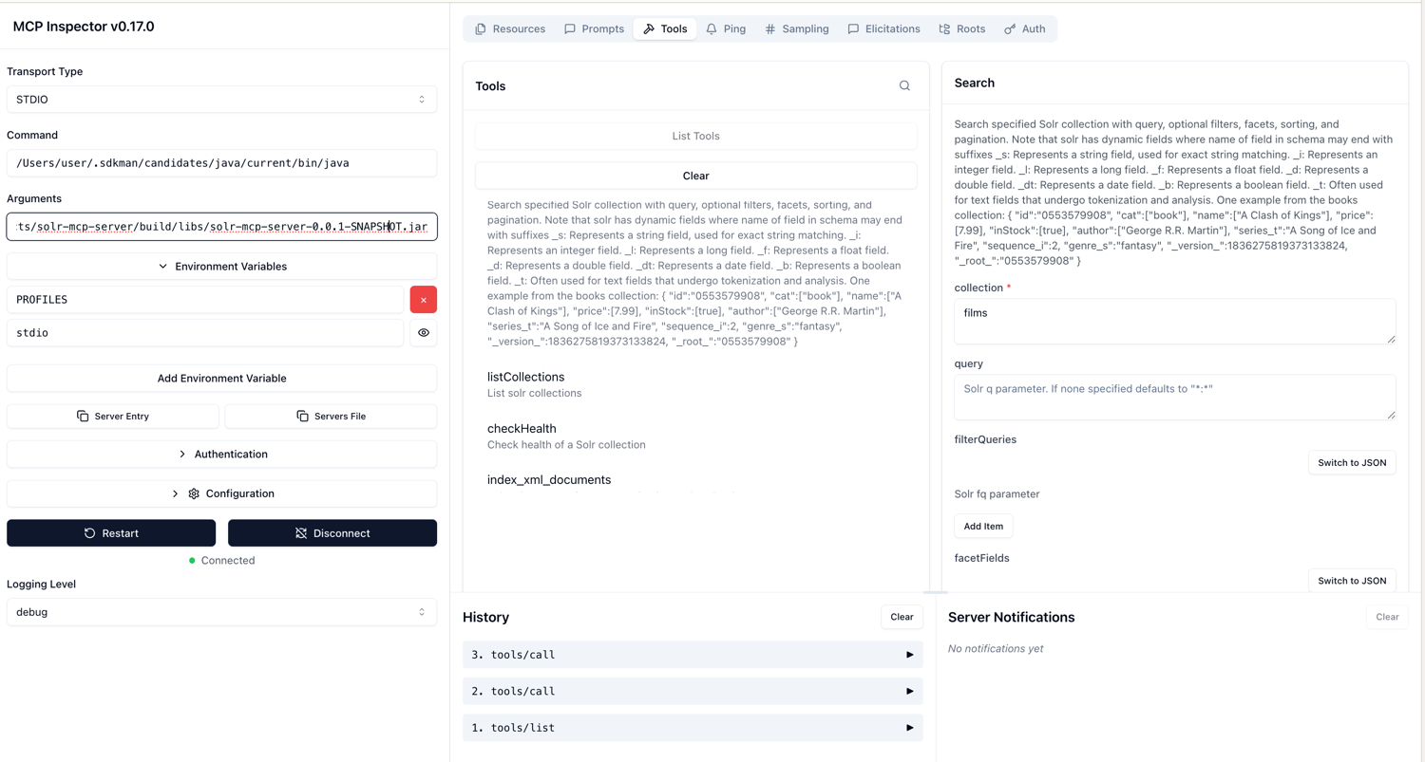Click Clear button in Tools panel

click(695, 176)
